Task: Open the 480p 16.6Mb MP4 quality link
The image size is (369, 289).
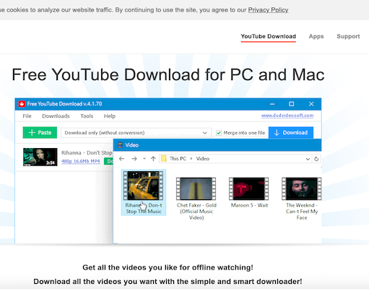Action: pos(81,161)
